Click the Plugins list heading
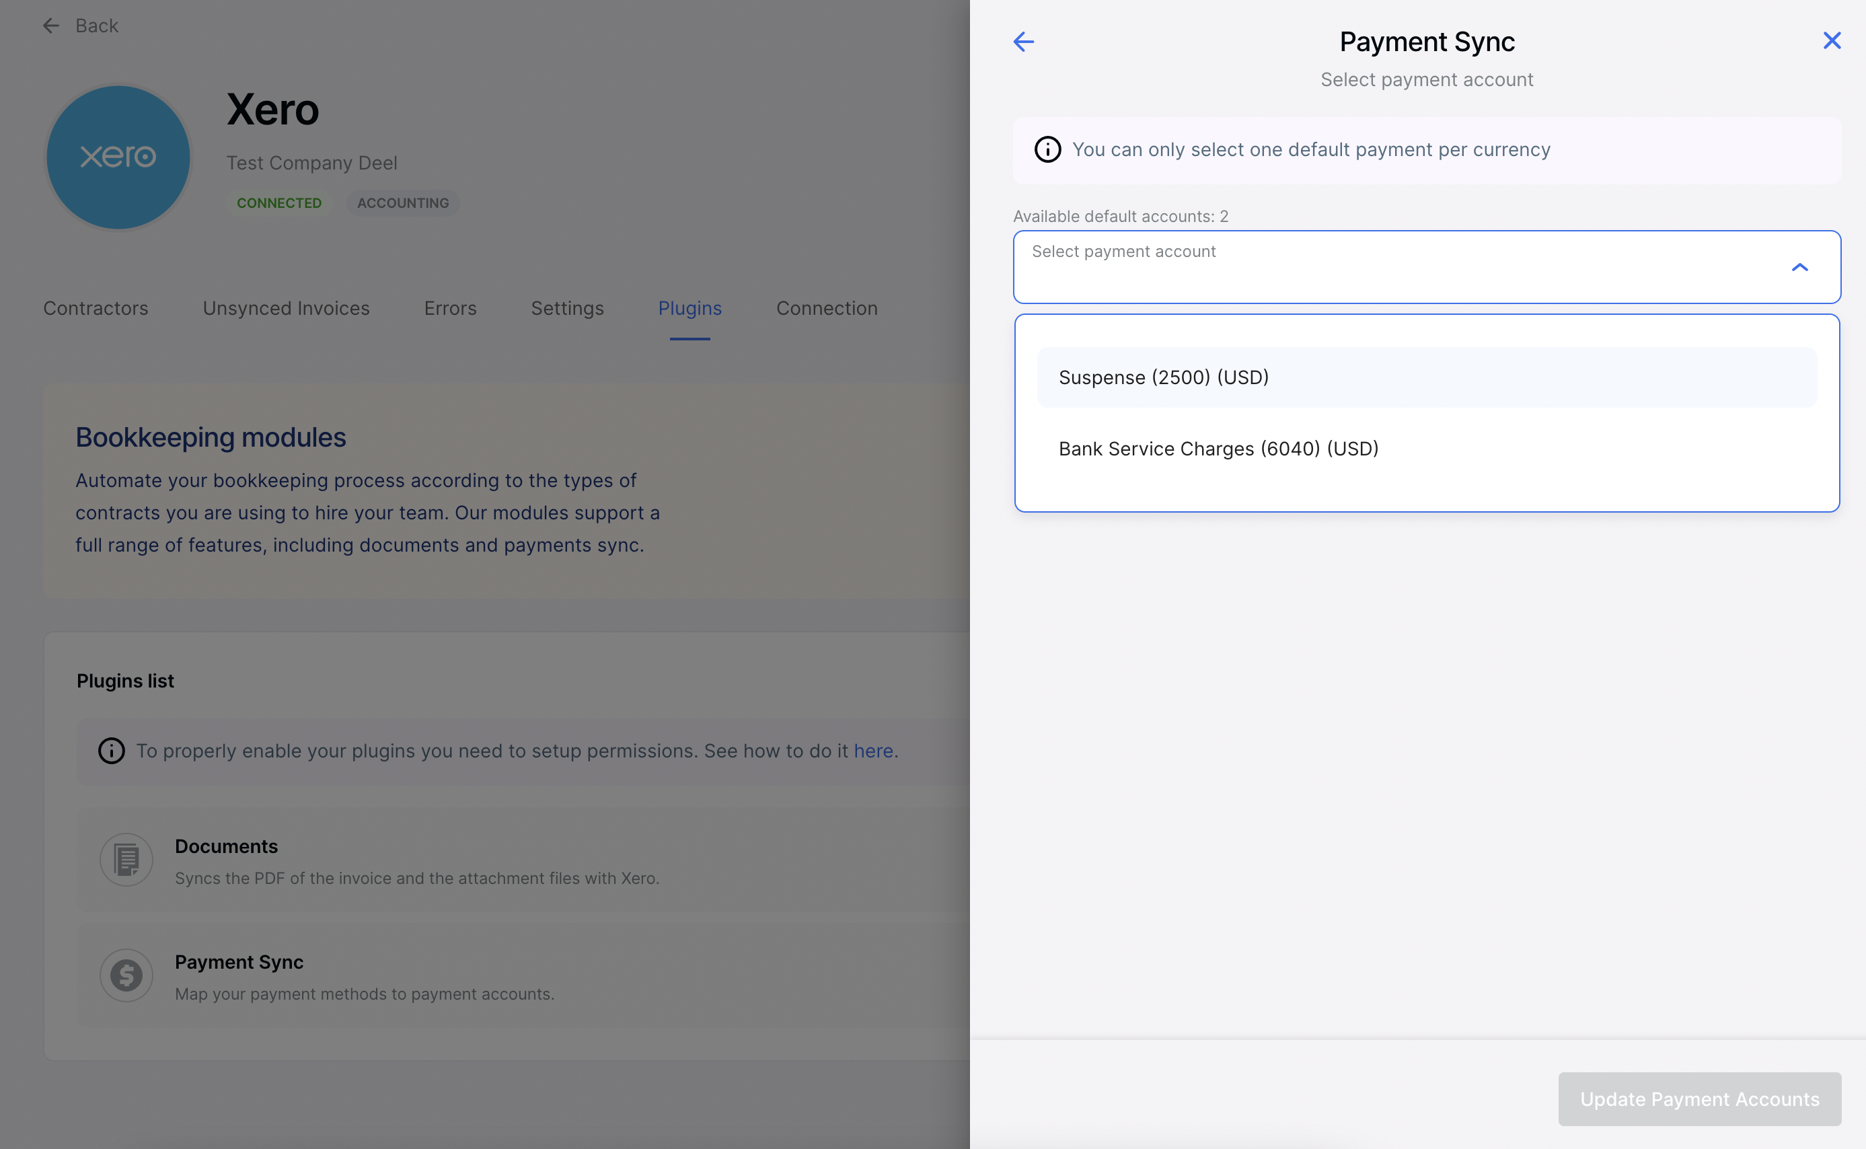Screen dimensions: 1866x1149 pyautogui.click(x=125, y=681)
